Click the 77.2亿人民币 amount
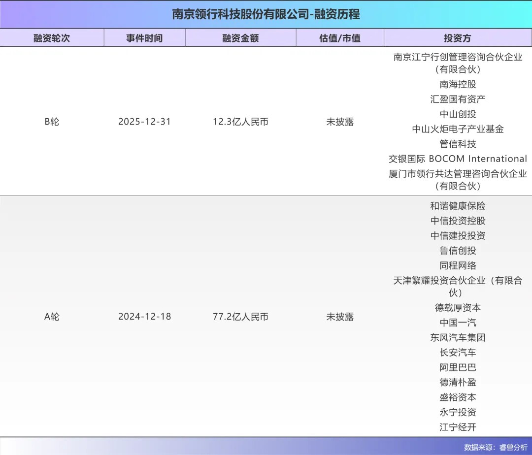This screenshot has width=532, height=455. (240, 317)
